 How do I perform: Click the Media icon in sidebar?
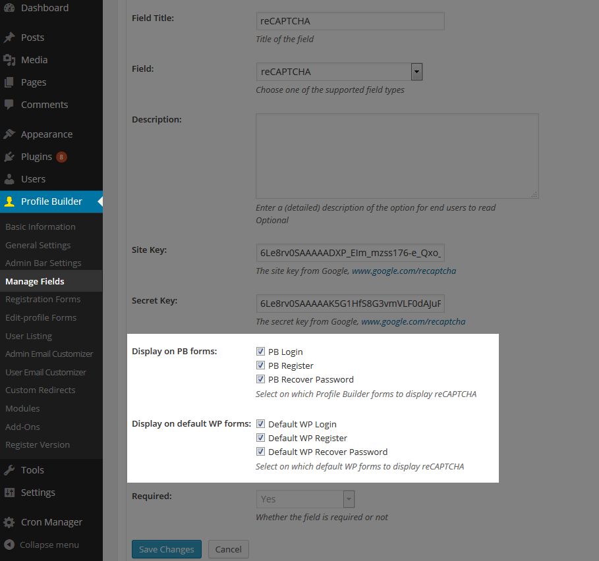pos(9,60)
